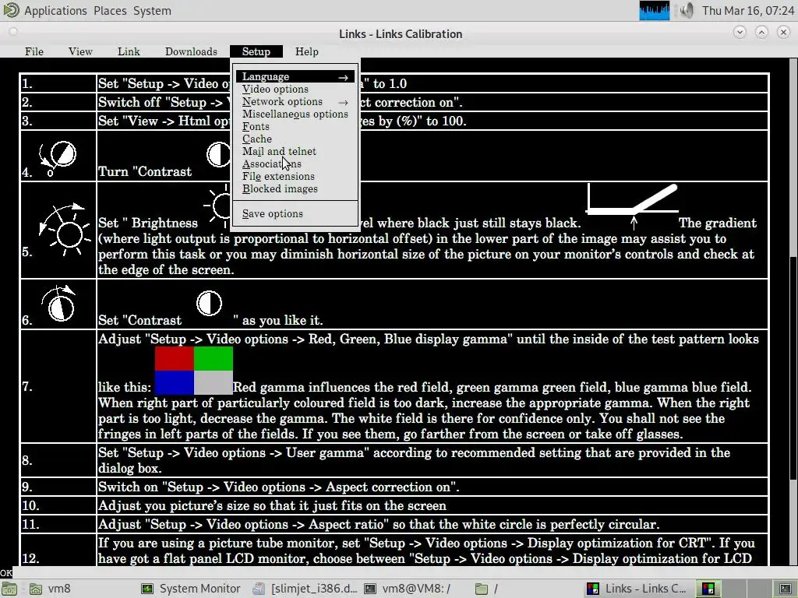Viewport: 798px width, 598px height.
Task: Click the volume speaker icon
Action: pos(687,11)
